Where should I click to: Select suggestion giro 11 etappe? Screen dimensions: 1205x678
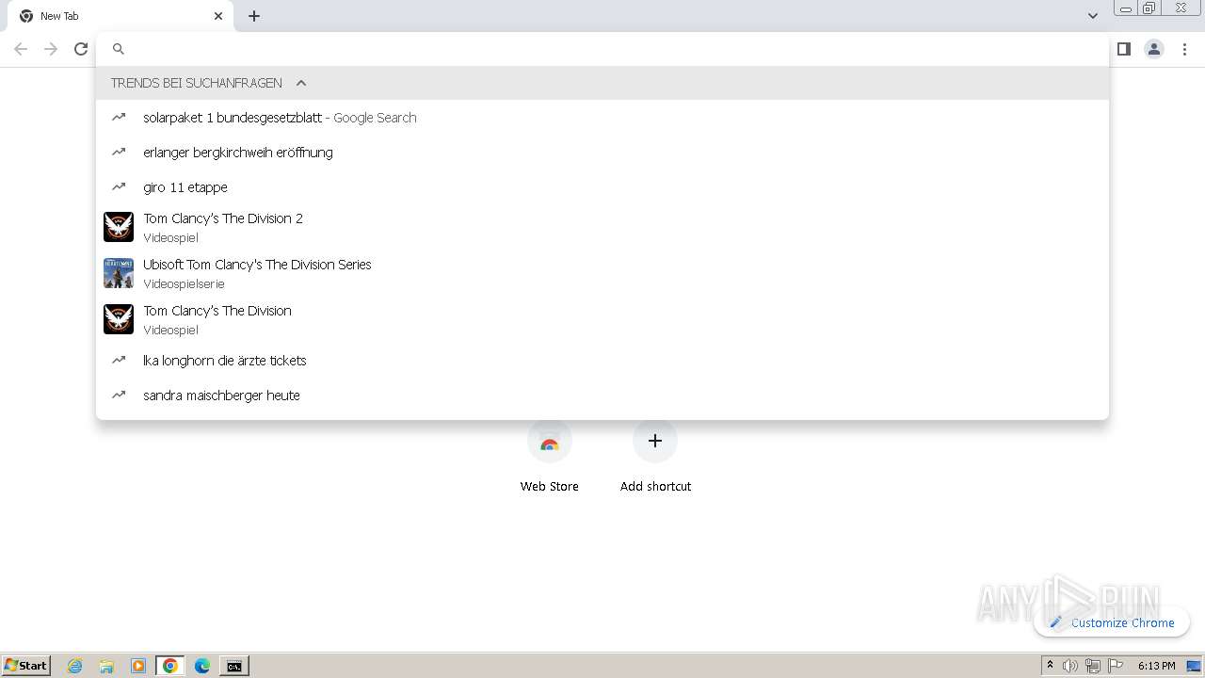tap(602, 187)
